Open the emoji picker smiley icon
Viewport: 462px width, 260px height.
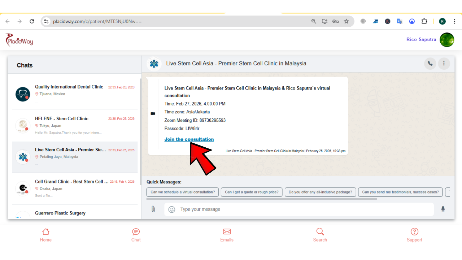(x=172, y=209)
